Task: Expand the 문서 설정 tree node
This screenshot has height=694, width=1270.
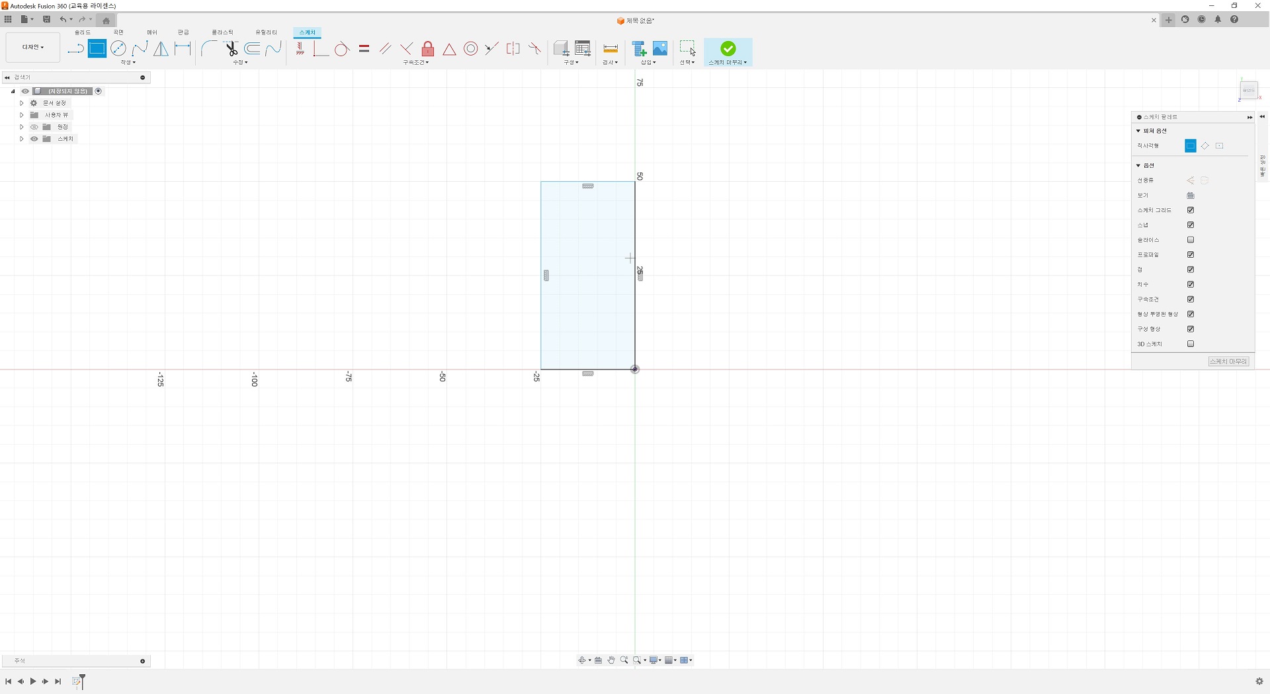Action: [21, 103]
